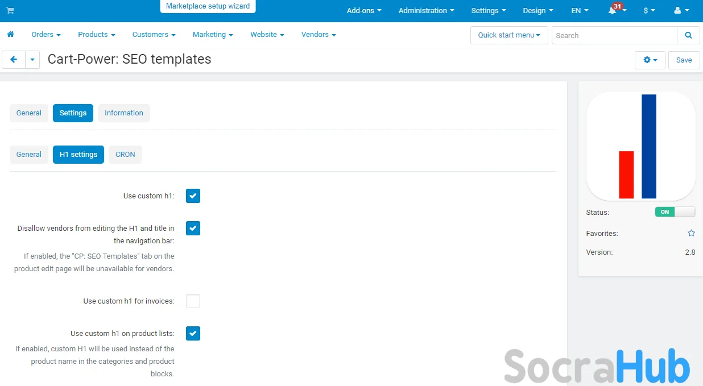Switch to the CRON sub-tab
This screenshot has width=703, height=386.
point(125,155)
